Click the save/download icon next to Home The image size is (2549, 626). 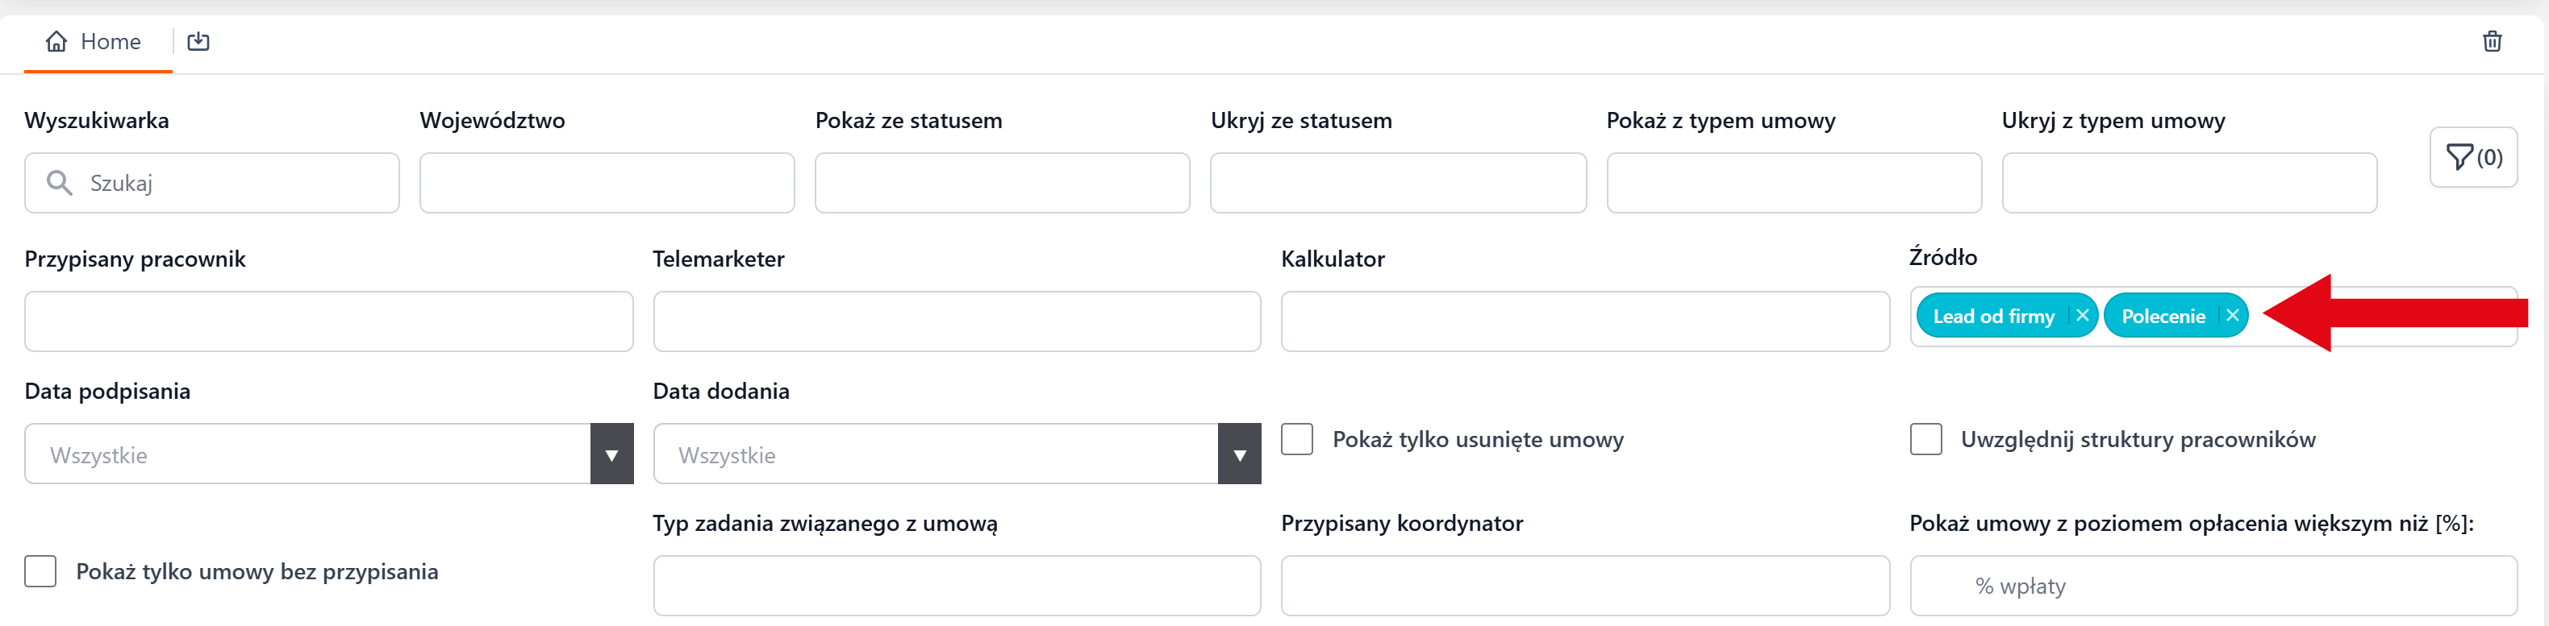198,42
